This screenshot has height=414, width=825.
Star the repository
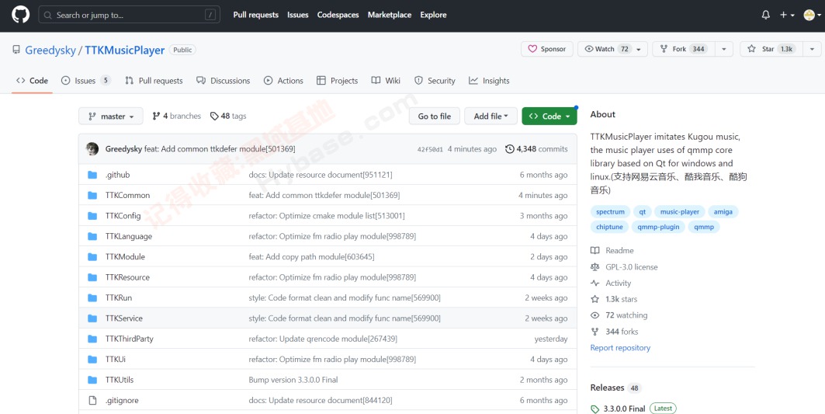(x=771, y=49)
